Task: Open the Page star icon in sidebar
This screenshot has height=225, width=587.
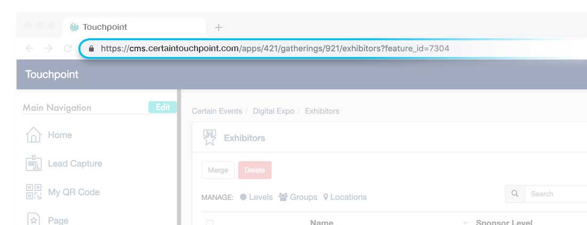Action: [x=34, y=220]
